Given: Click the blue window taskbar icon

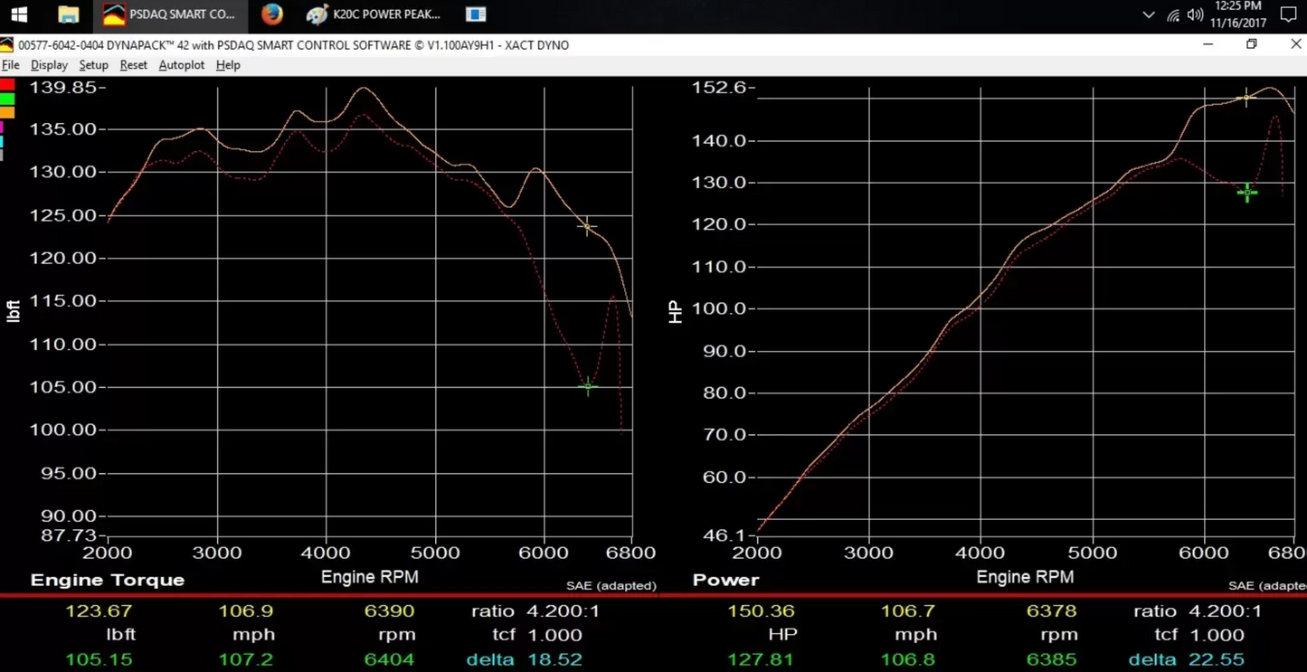Looking at the screenshot, I should coord(476,14).
